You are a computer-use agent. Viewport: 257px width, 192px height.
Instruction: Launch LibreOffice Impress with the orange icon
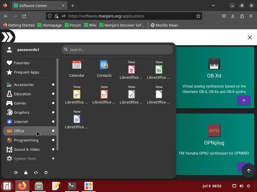[104, 95]
